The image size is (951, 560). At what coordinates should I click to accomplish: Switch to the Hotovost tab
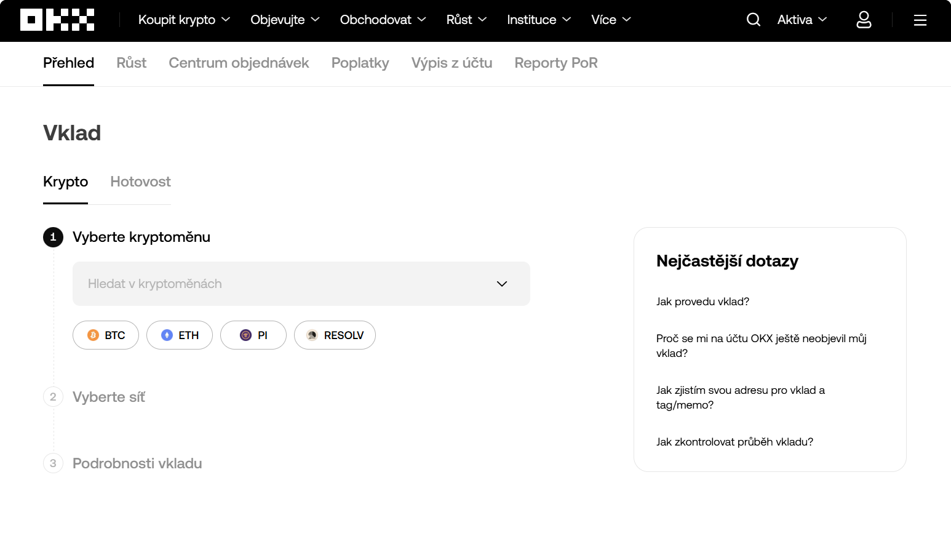tap(140, 182)
